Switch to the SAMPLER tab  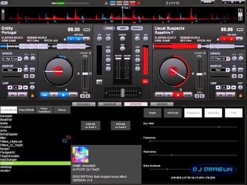pyautogui.click(x=110, y=104)
